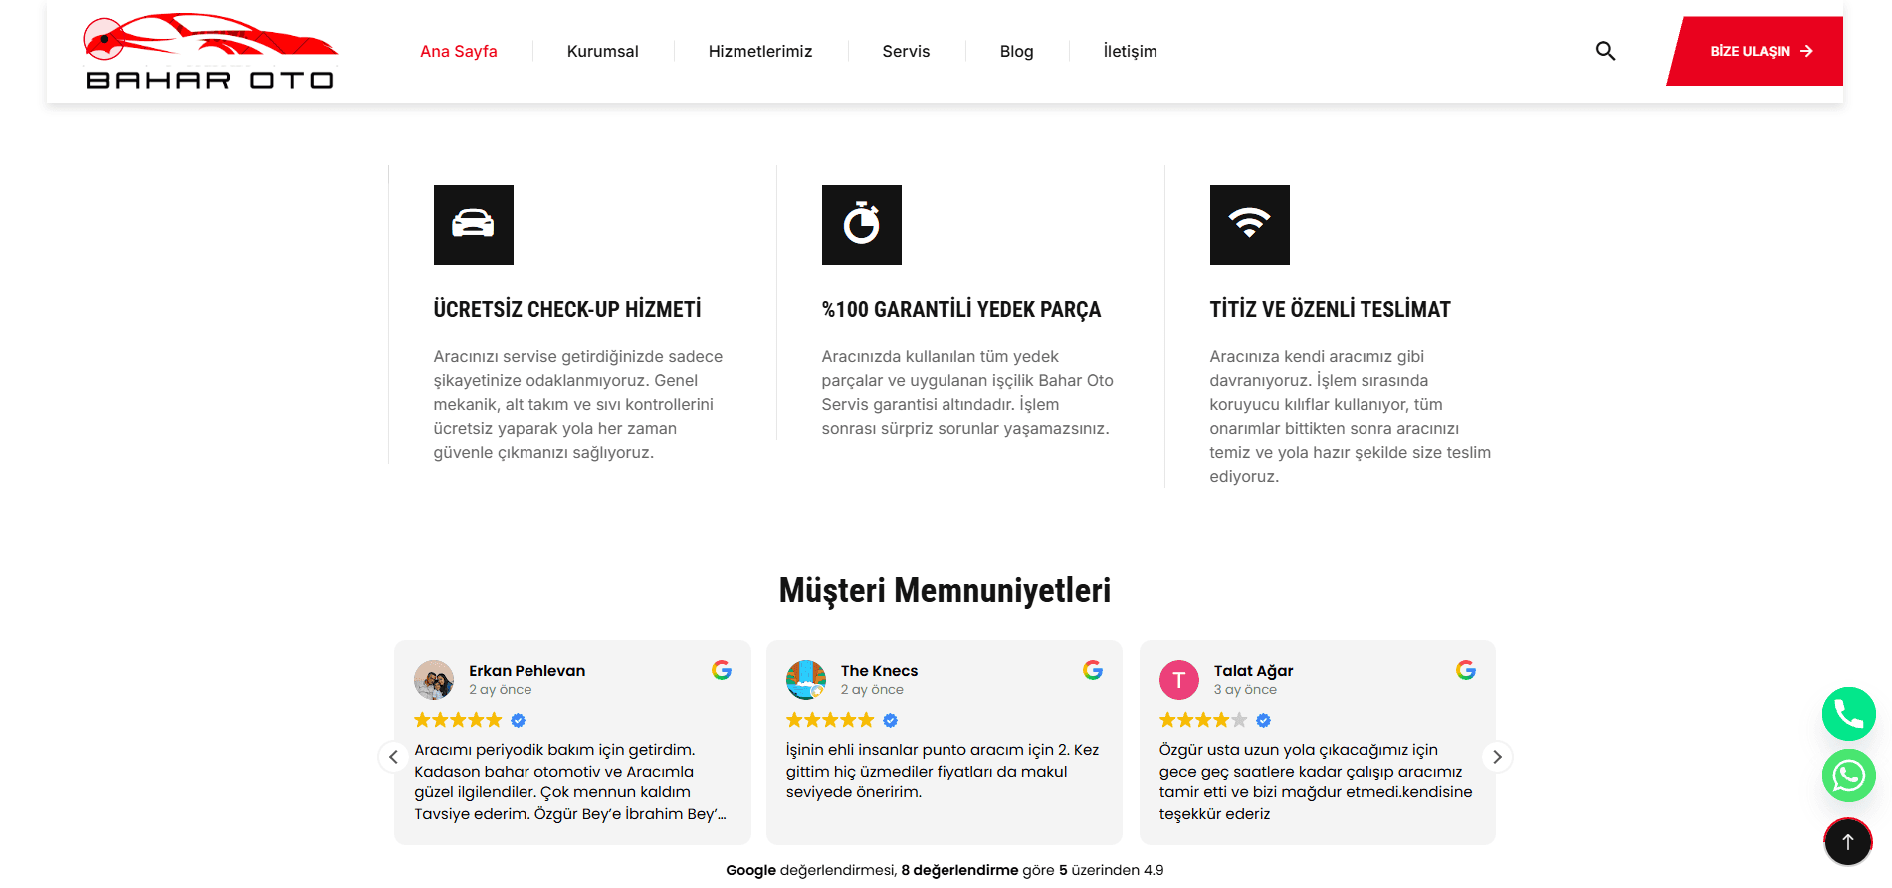The width and height of the screenshot is (1892, 888).
Task: Click the verified badge on Talat Ağar's review
Action: pos(1264,720)
